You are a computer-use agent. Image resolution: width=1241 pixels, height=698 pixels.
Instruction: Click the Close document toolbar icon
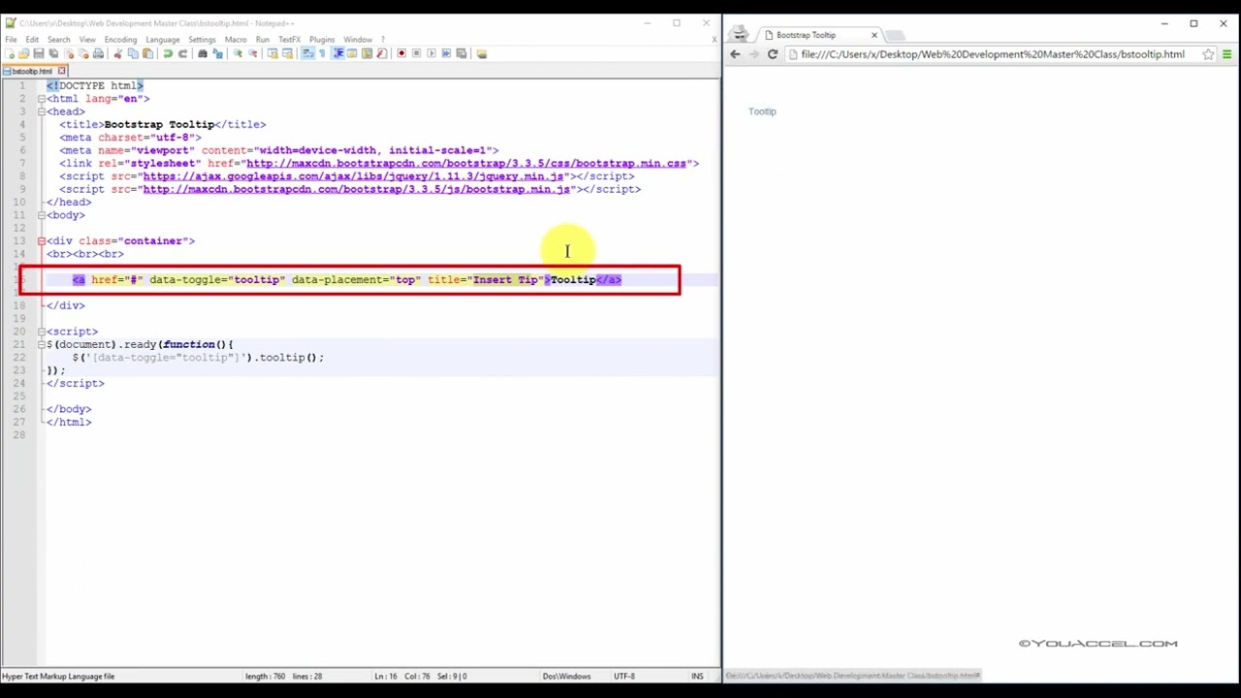click(68, 53)
